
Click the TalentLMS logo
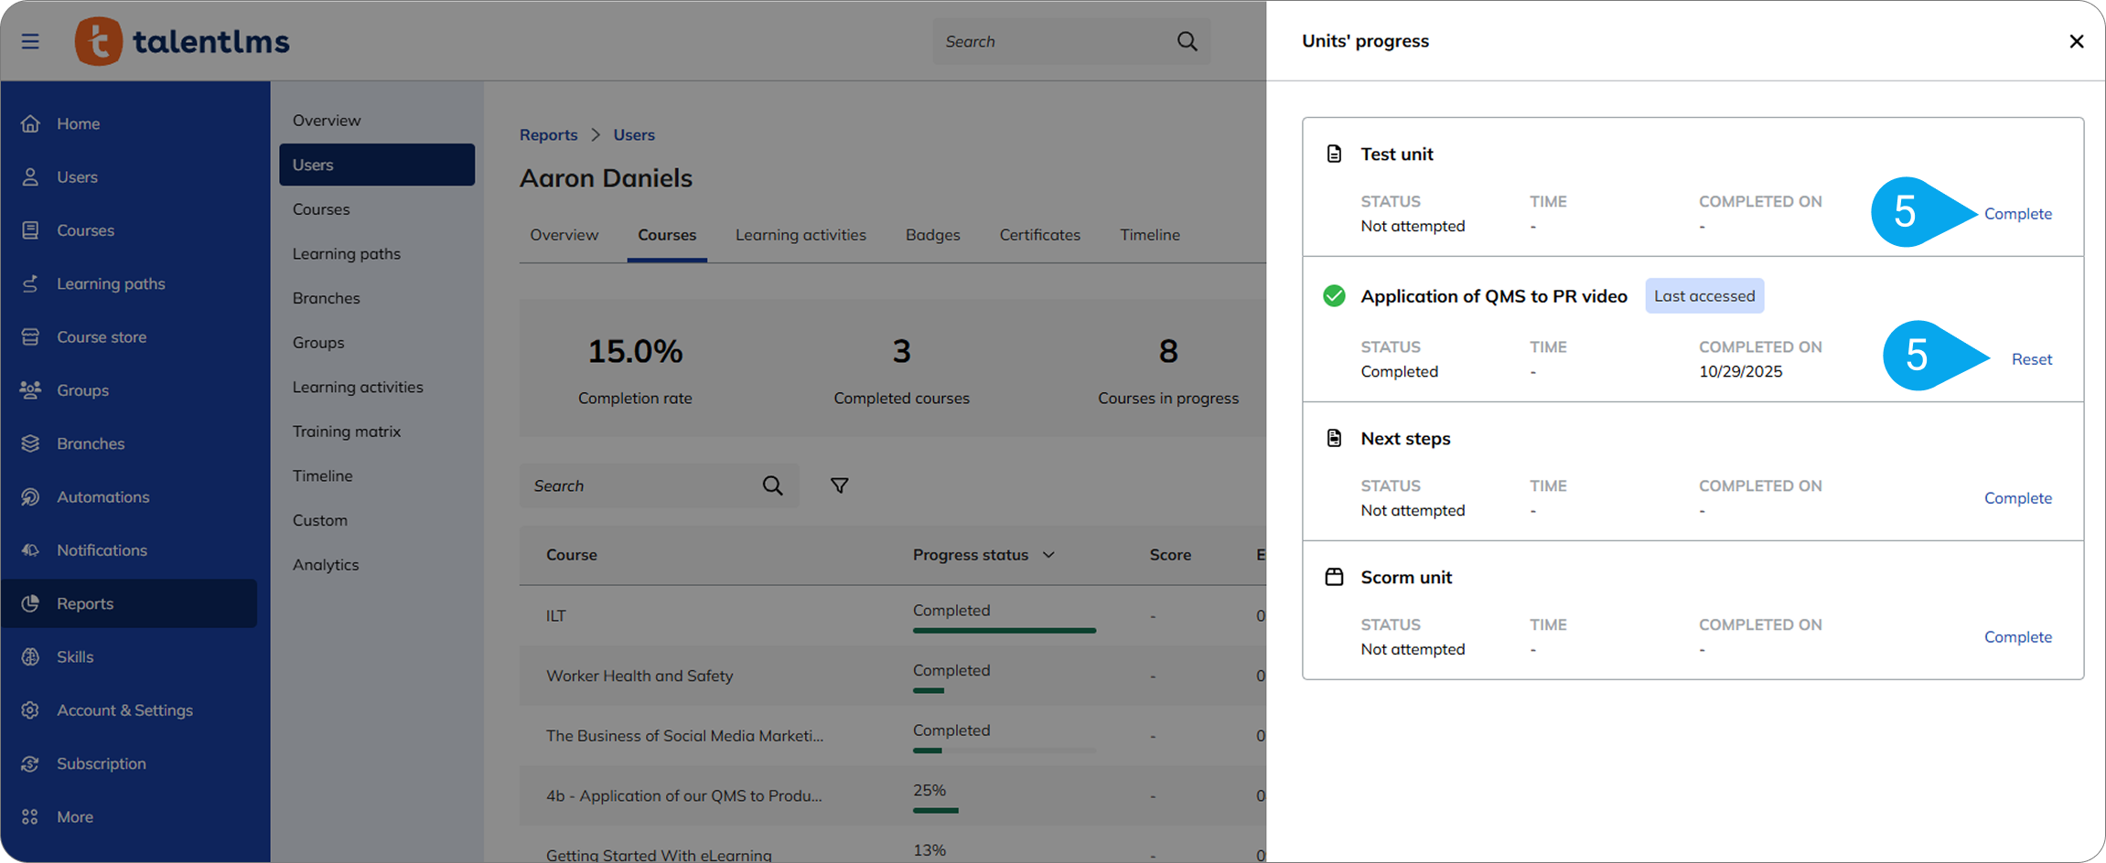point(182,41)
